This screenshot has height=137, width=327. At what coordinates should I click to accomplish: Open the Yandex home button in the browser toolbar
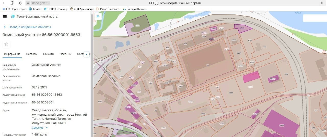pos(13,3)
